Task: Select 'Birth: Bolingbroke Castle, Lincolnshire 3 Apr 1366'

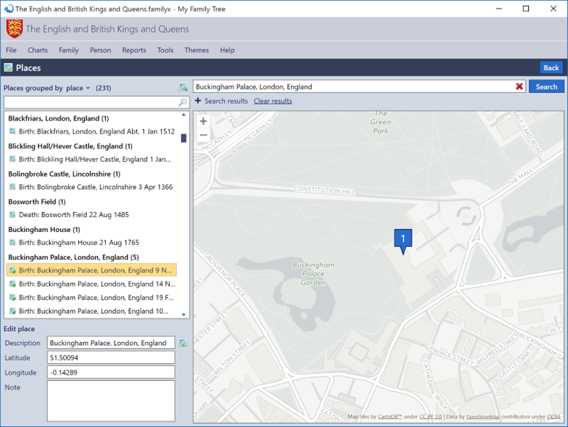Action: coord(96,187)
